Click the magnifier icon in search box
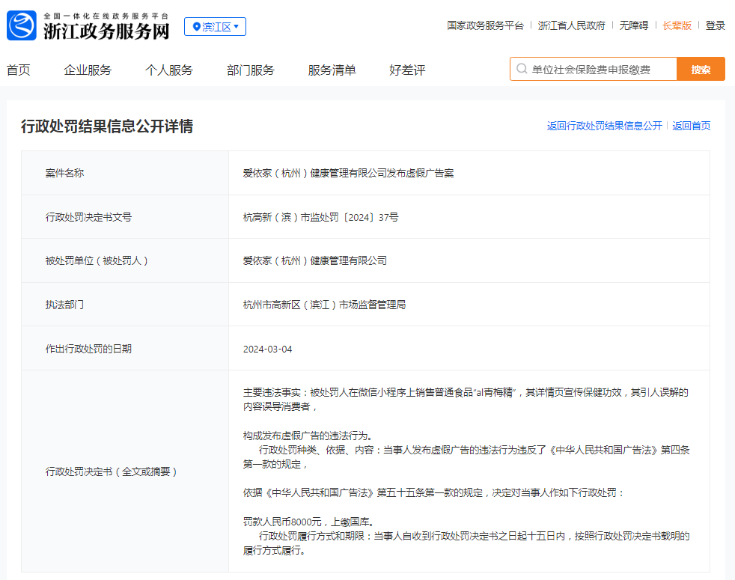Image resolution: width=735 pixels, height=580 pixels. [521, 70]
